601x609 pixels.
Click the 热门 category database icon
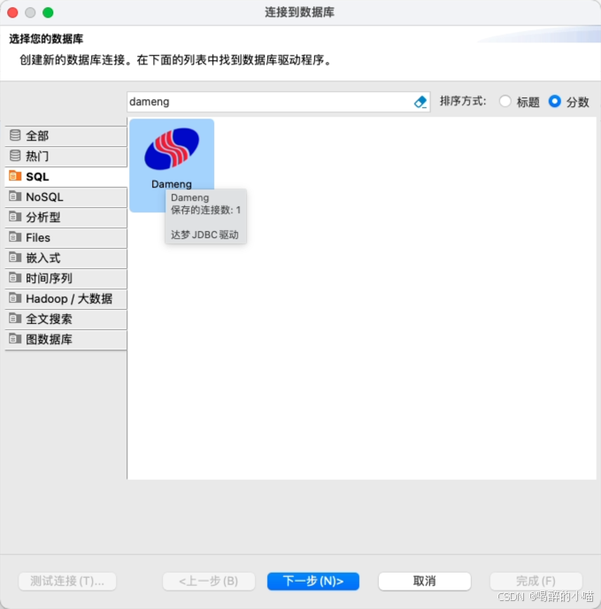pyautogui.click(x=15, y=156)
